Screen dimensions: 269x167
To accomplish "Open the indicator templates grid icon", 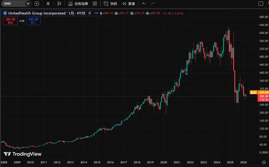I will coord(95,4).
